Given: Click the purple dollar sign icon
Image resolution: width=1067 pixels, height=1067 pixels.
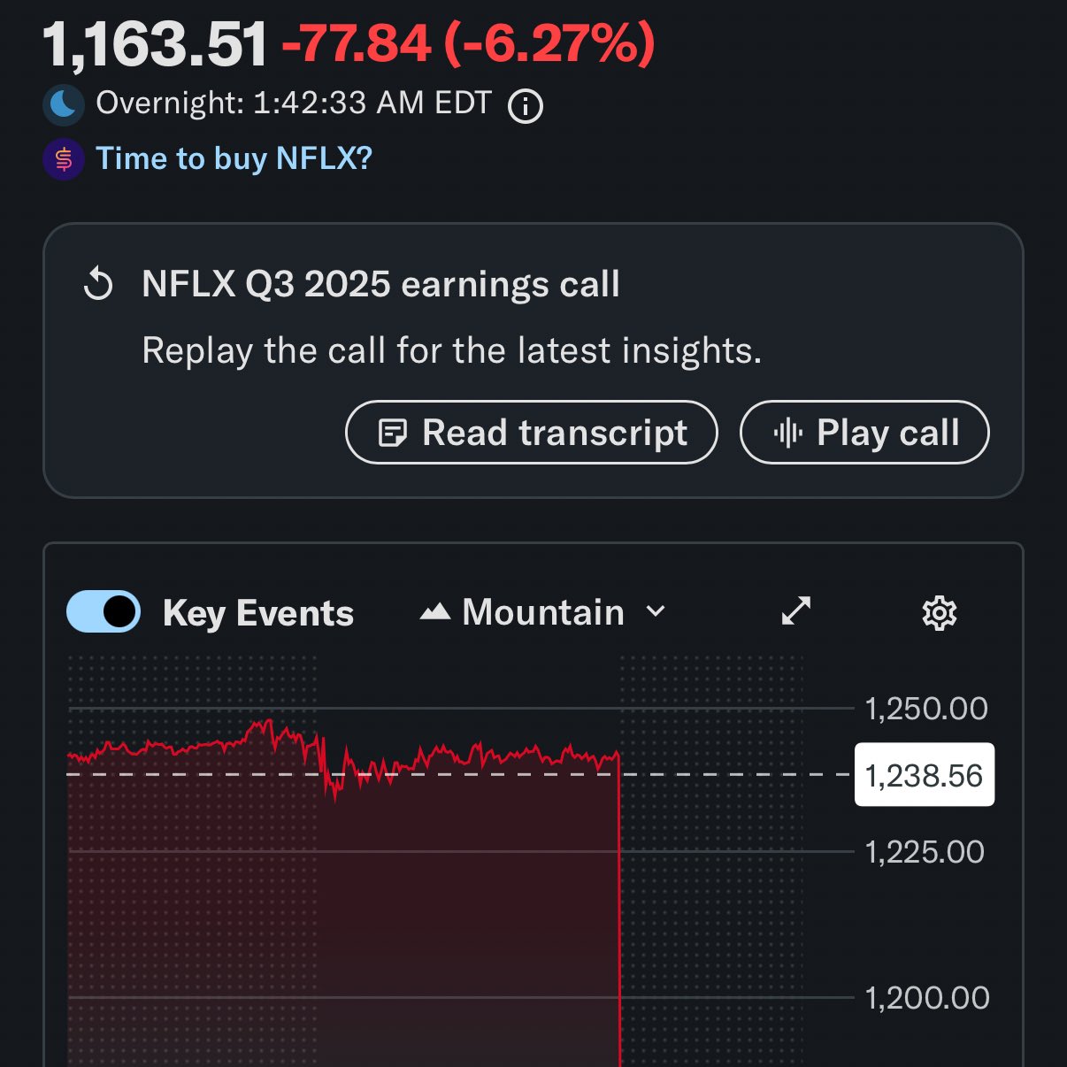Looking at the screenshot, I should 64,160.
